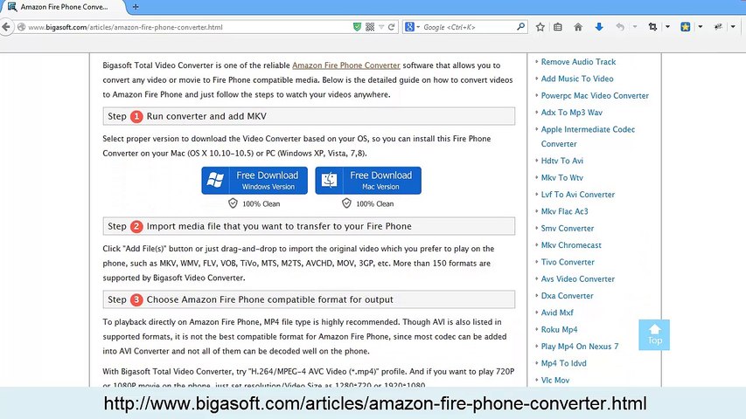This screenshot has width=746, height=419.
Task: Click the Windows logo on download button
Action: pyautogui.click(x=215, y=180)
